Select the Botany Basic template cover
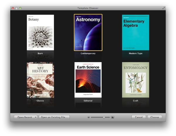The image size is (176, 136). pyautogui.click(x=40, y=32)
